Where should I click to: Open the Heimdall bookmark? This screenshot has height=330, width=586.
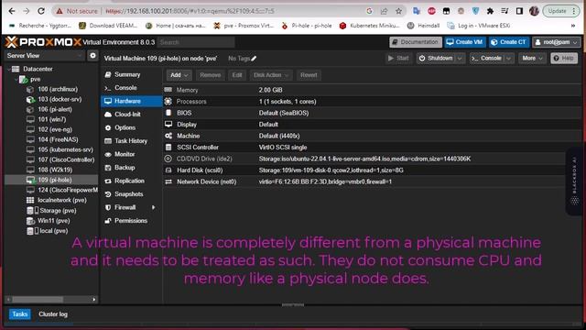[423, 26]
